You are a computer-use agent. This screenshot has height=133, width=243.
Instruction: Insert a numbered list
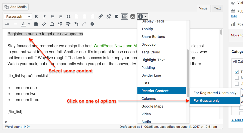(60, 16)
